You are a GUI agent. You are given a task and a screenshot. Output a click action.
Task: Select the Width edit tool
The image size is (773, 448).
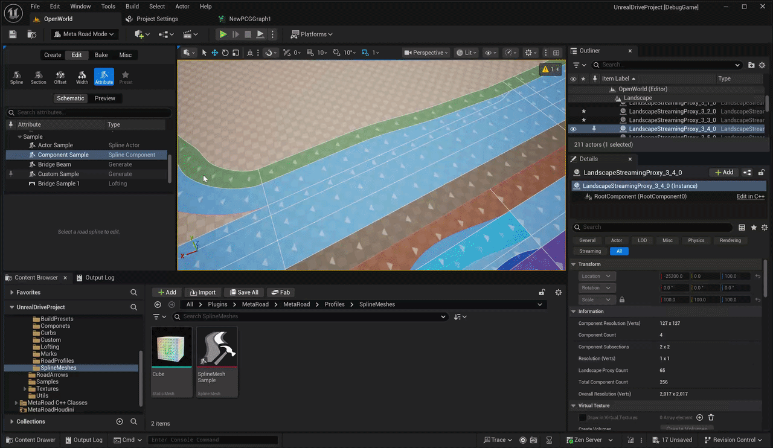click(x=82, y=77)
